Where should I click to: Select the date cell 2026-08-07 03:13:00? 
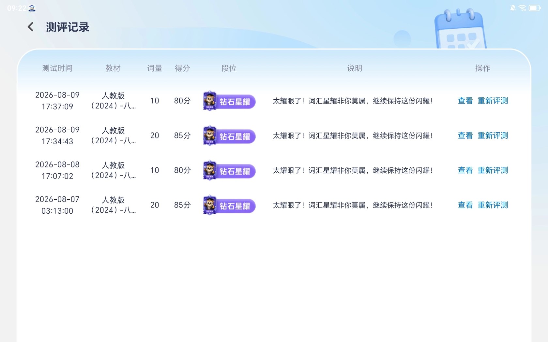tap(57, 205)
